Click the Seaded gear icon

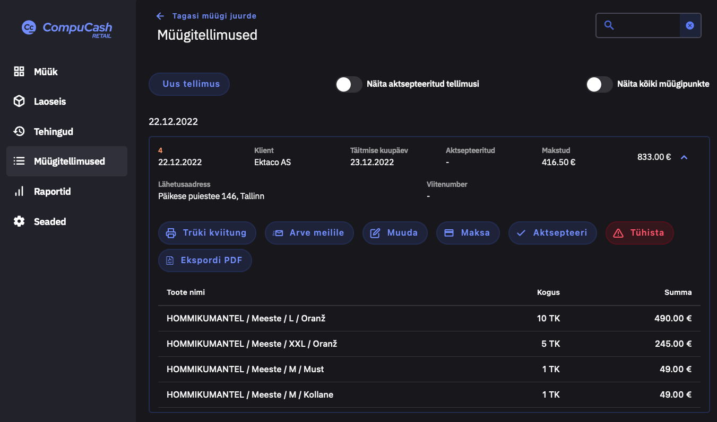[x=19, y=221]
